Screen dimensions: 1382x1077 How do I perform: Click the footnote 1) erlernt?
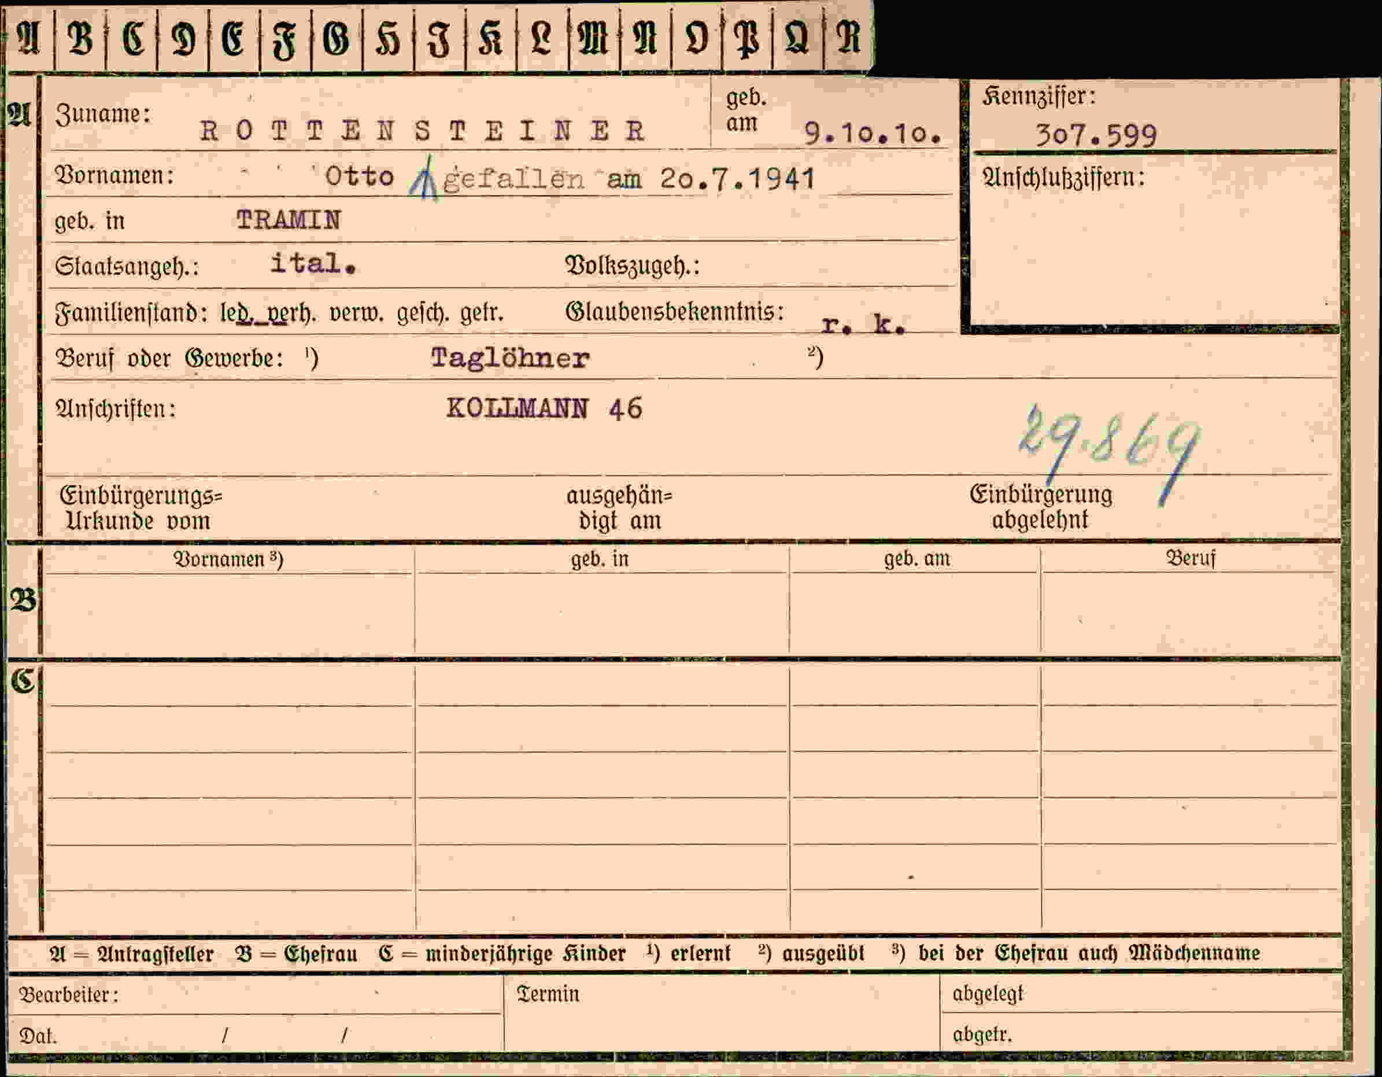coord(689,953)
